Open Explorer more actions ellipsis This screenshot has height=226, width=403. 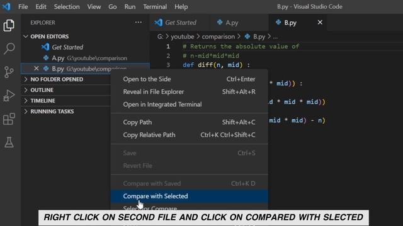pos(139,23)
